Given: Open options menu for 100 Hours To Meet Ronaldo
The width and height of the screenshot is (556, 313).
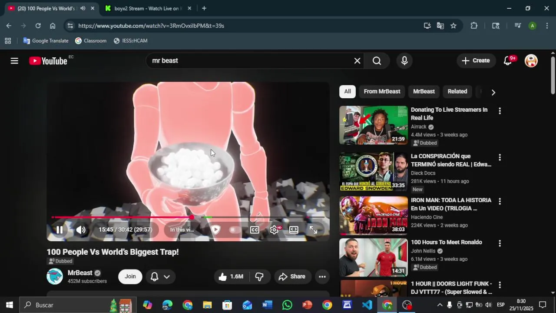Looking at the screenshot, I should 500,243.
